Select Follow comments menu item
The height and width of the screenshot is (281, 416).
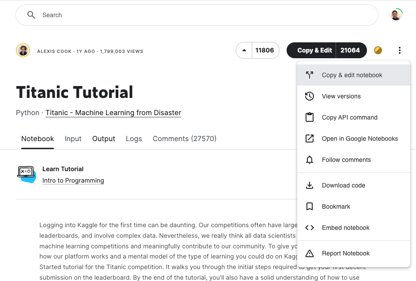pos(354,160)
